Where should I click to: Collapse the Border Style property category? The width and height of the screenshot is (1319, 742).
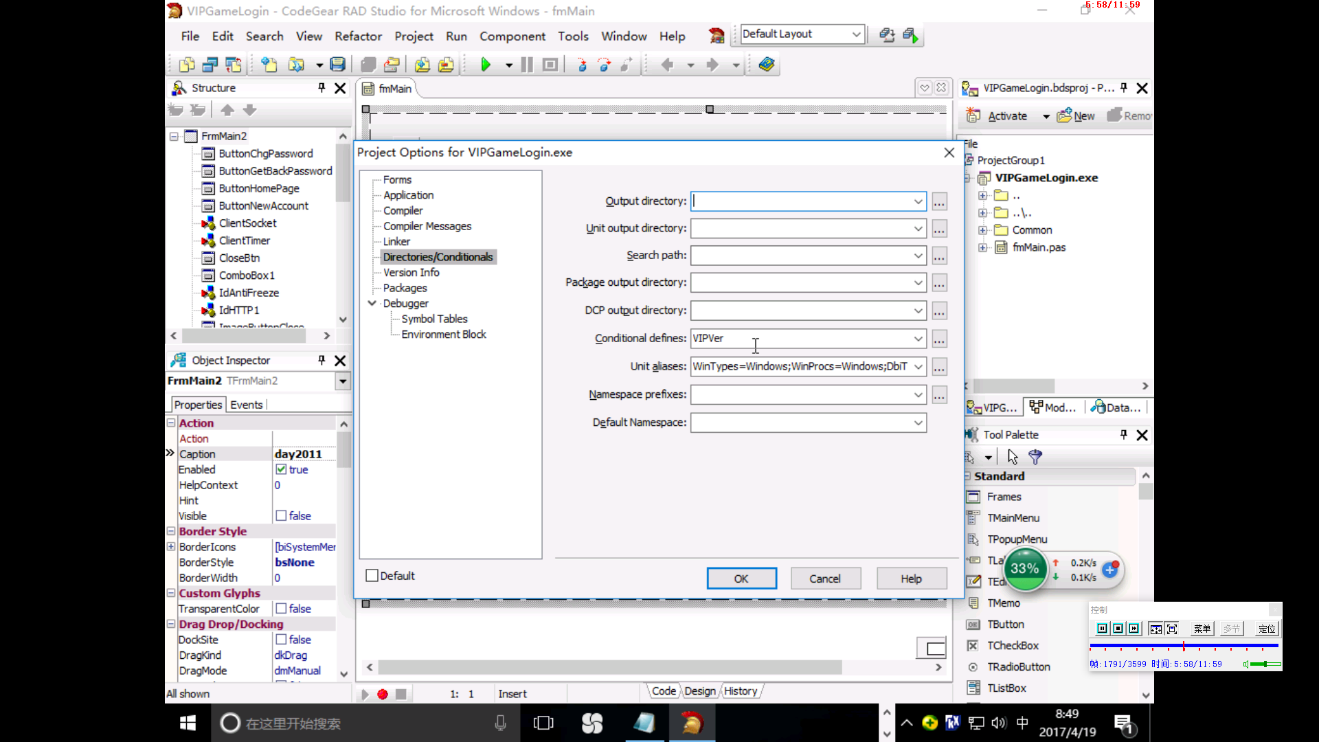point(171,530)
